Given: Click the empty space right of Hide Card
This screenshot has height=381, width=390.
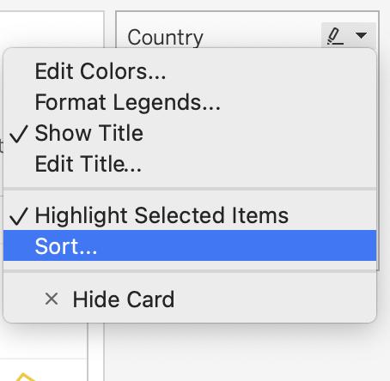Looking at the screenshot, I should (x=273, y=299).
